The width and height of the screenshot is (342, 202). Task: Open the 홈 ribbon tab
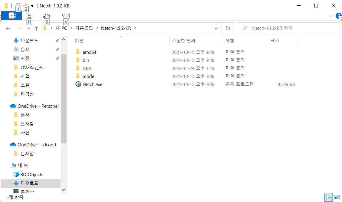pos(29,16)
